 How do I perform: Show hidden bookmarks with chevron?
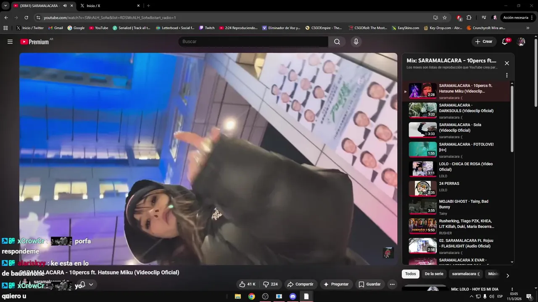tap(528, 28)
